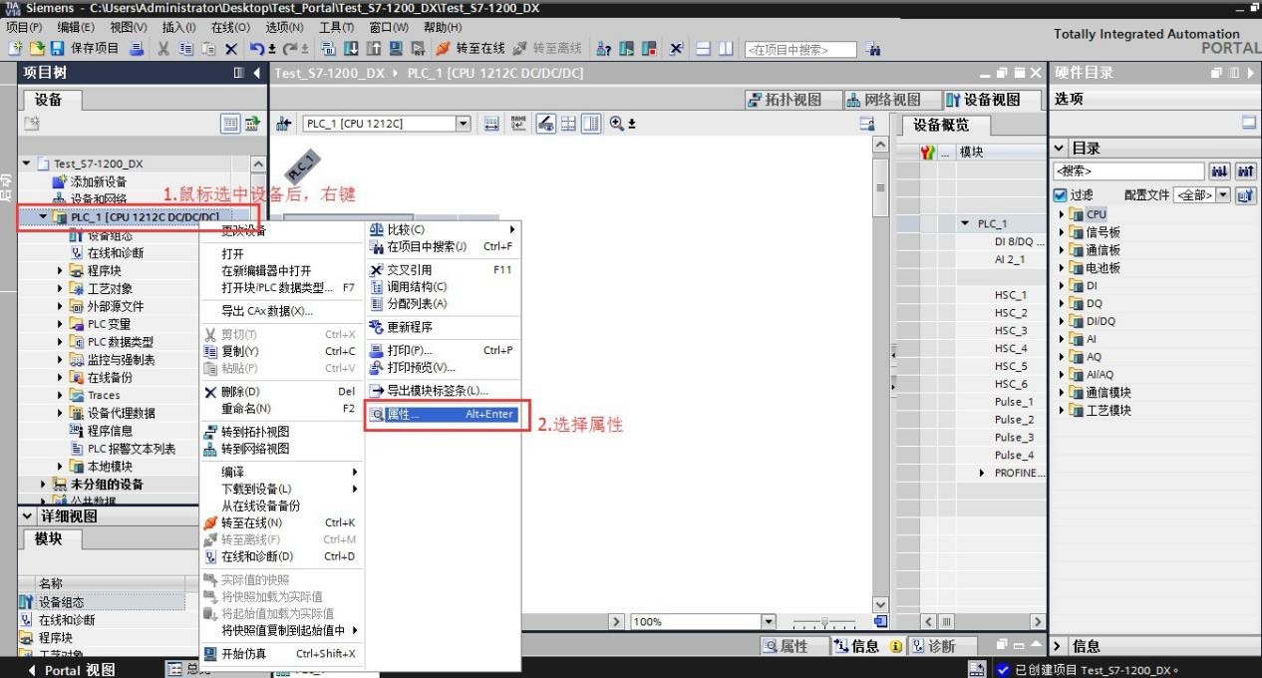Expand the CPU catalog folder
The image size is (1262, 678).
pos(1062,214)
